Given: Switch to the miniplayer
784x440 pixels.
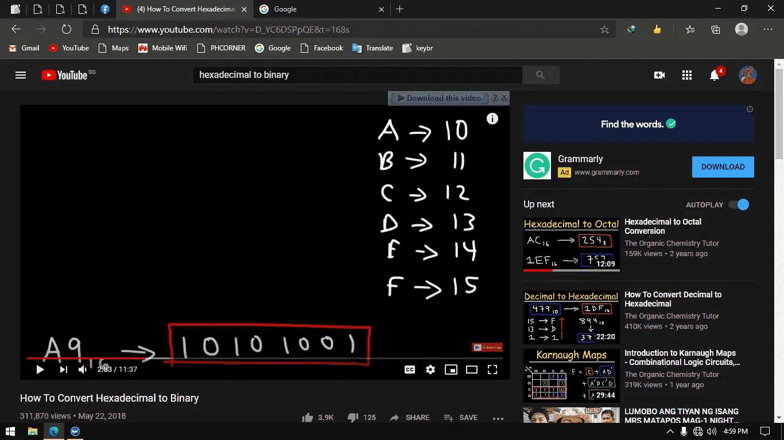Looking at the screenshot, I should (451, 370).
